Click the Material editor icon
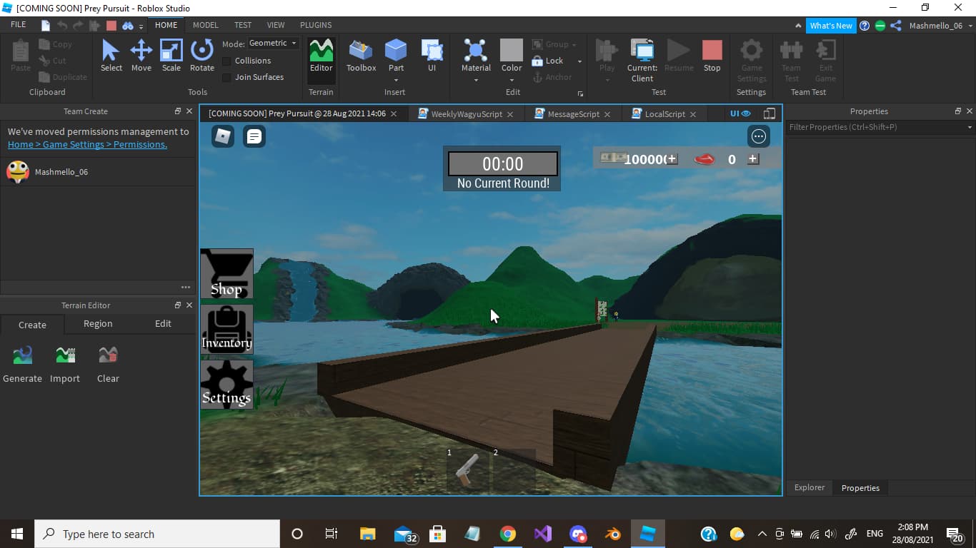 [475, 54]
